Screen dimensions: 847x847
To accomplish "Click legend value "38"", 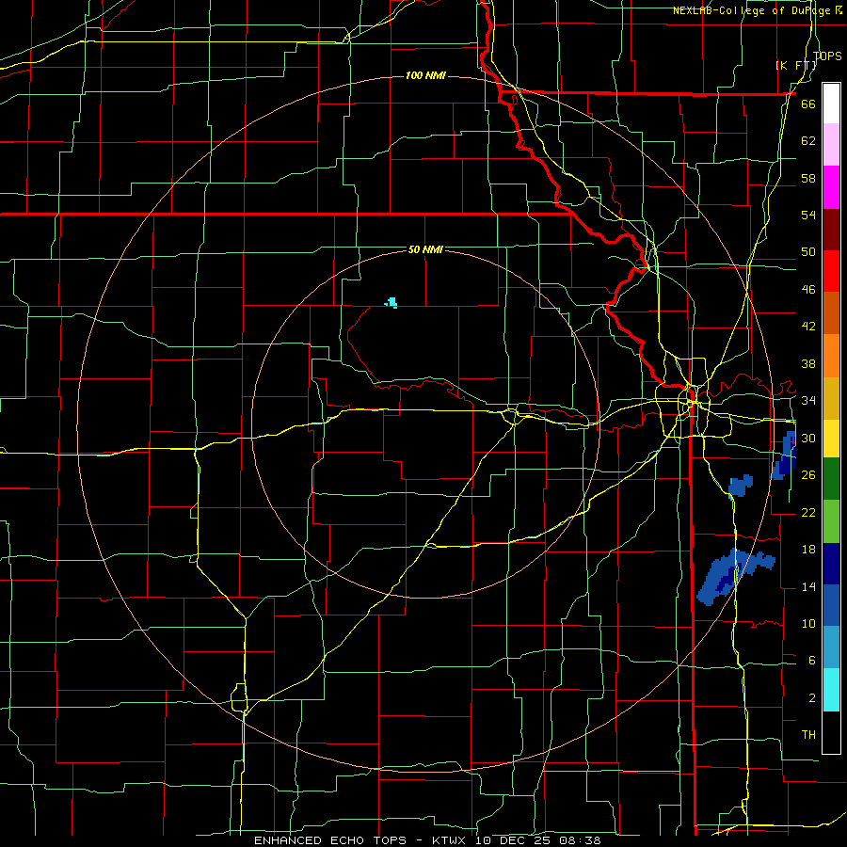I will (x=808, y=363).
